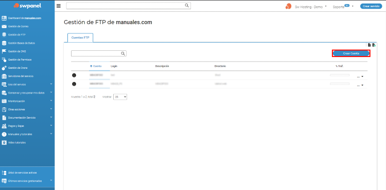The height and width of the screenshot is (190, 386).
Task: Click the traffic progress bar of the first account
Action: pos(340,75)
